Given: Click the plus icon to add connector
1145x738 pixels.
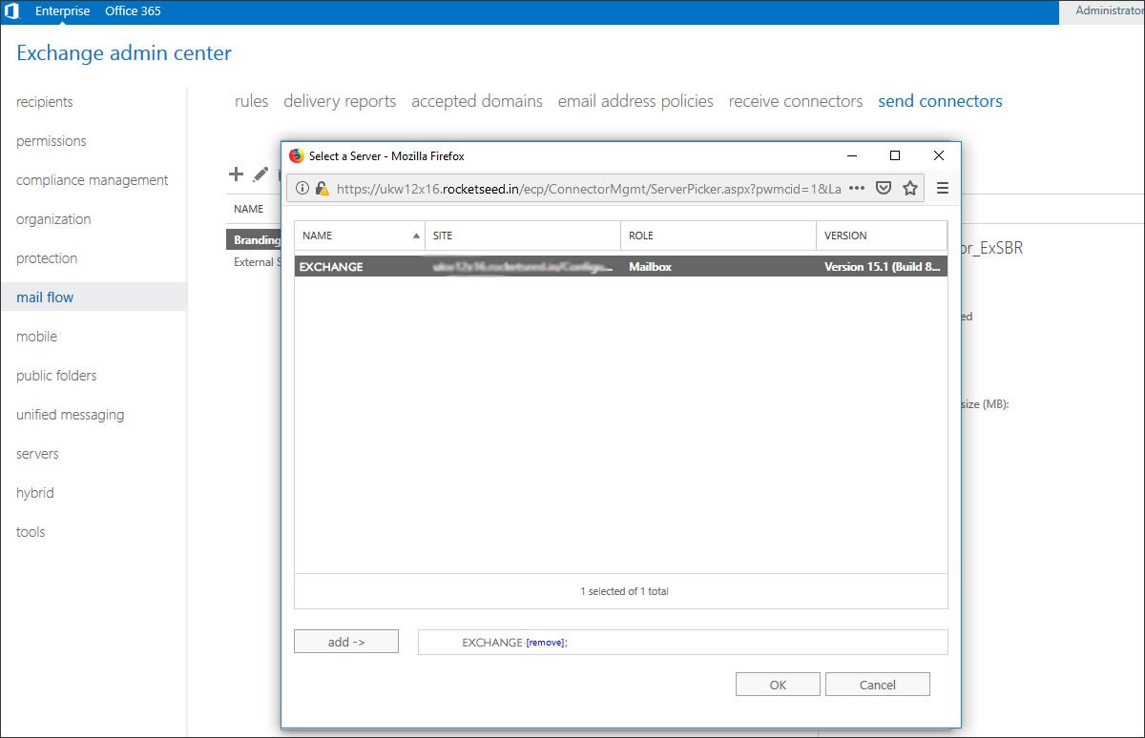Looking at the screenshot, I should [x=236, y=174].
